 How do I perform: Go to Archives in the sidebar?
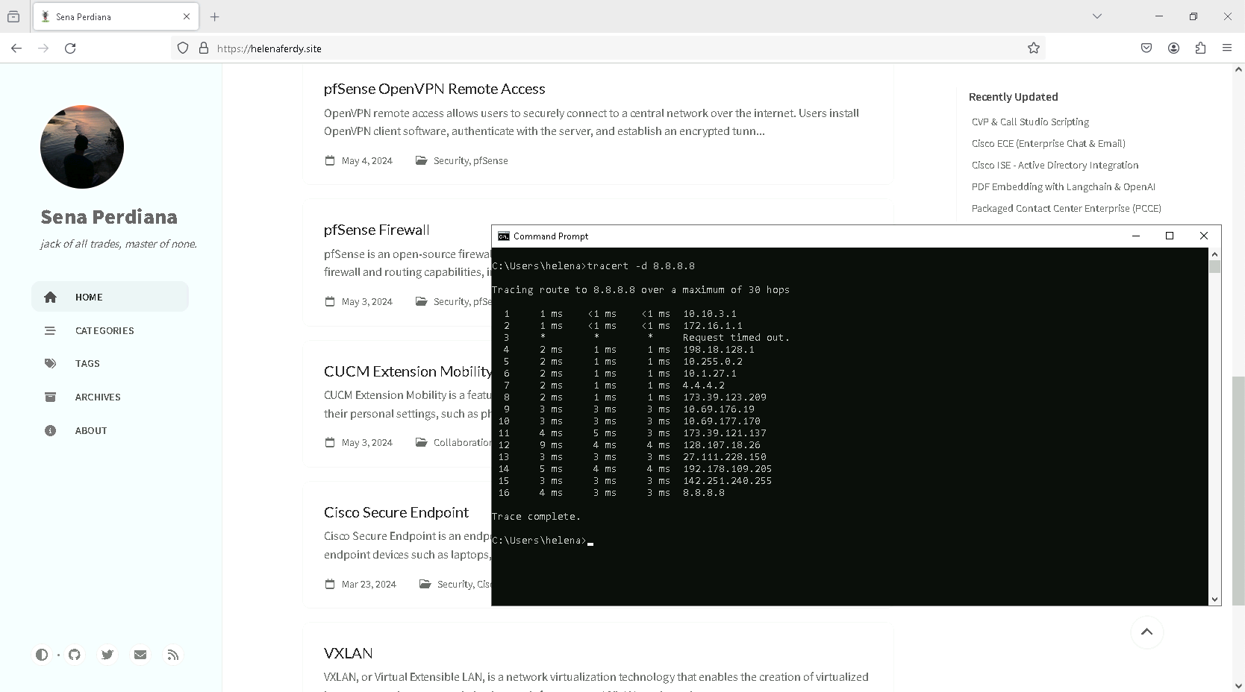click(98, 397)
